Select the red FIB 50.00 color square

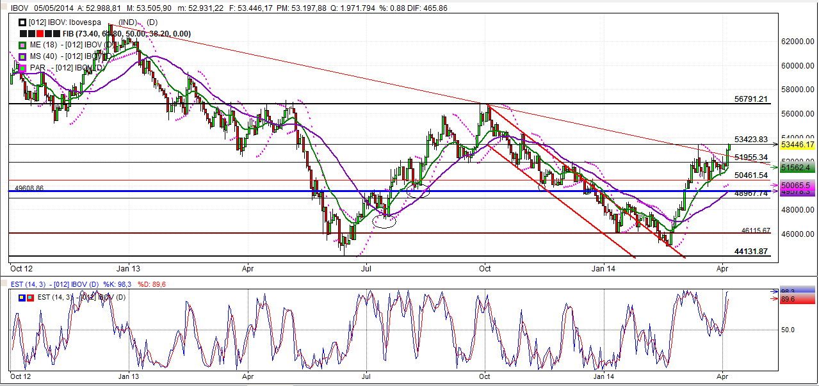click(40, 33)
